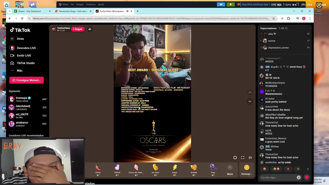
Task: Share the live stream via arrow icon
Action: tap(90, 29)
